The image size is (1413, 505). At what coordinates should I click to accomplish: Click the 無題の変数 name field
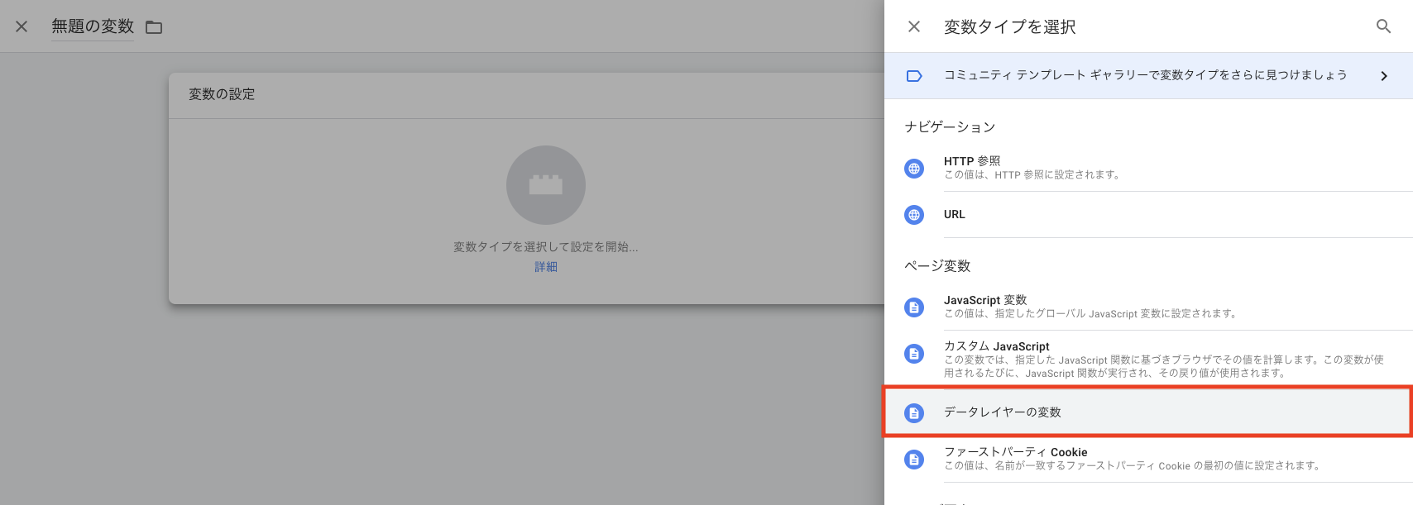(x=93, y=26)
